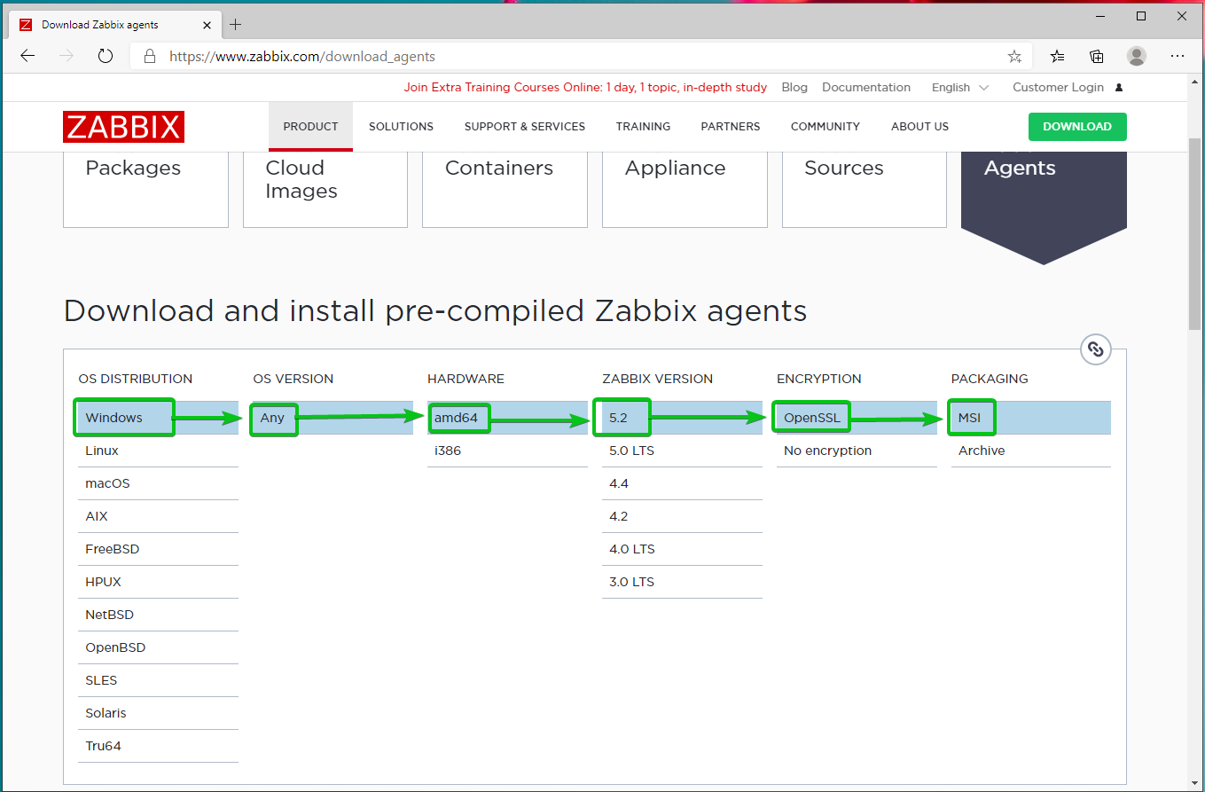This screenshot has width=1205, height=792.
Task: Choose No encryption option
Action: 857,451
